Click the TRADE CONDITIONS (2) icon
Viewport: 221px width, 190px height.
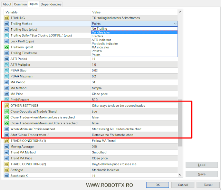7,164
